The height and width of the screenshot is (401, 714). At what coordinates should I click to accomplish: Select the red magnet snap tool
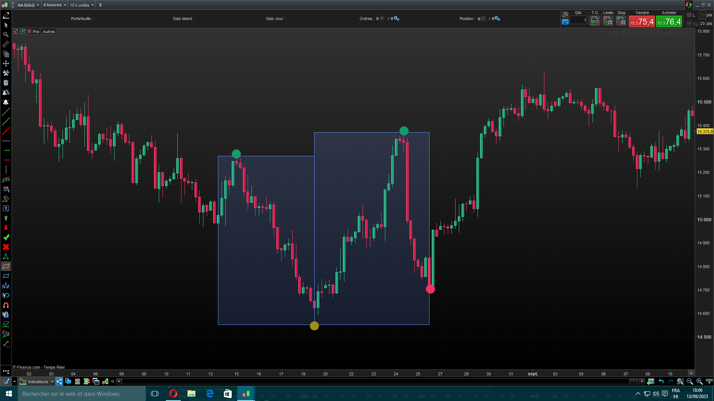coord(6,305)
